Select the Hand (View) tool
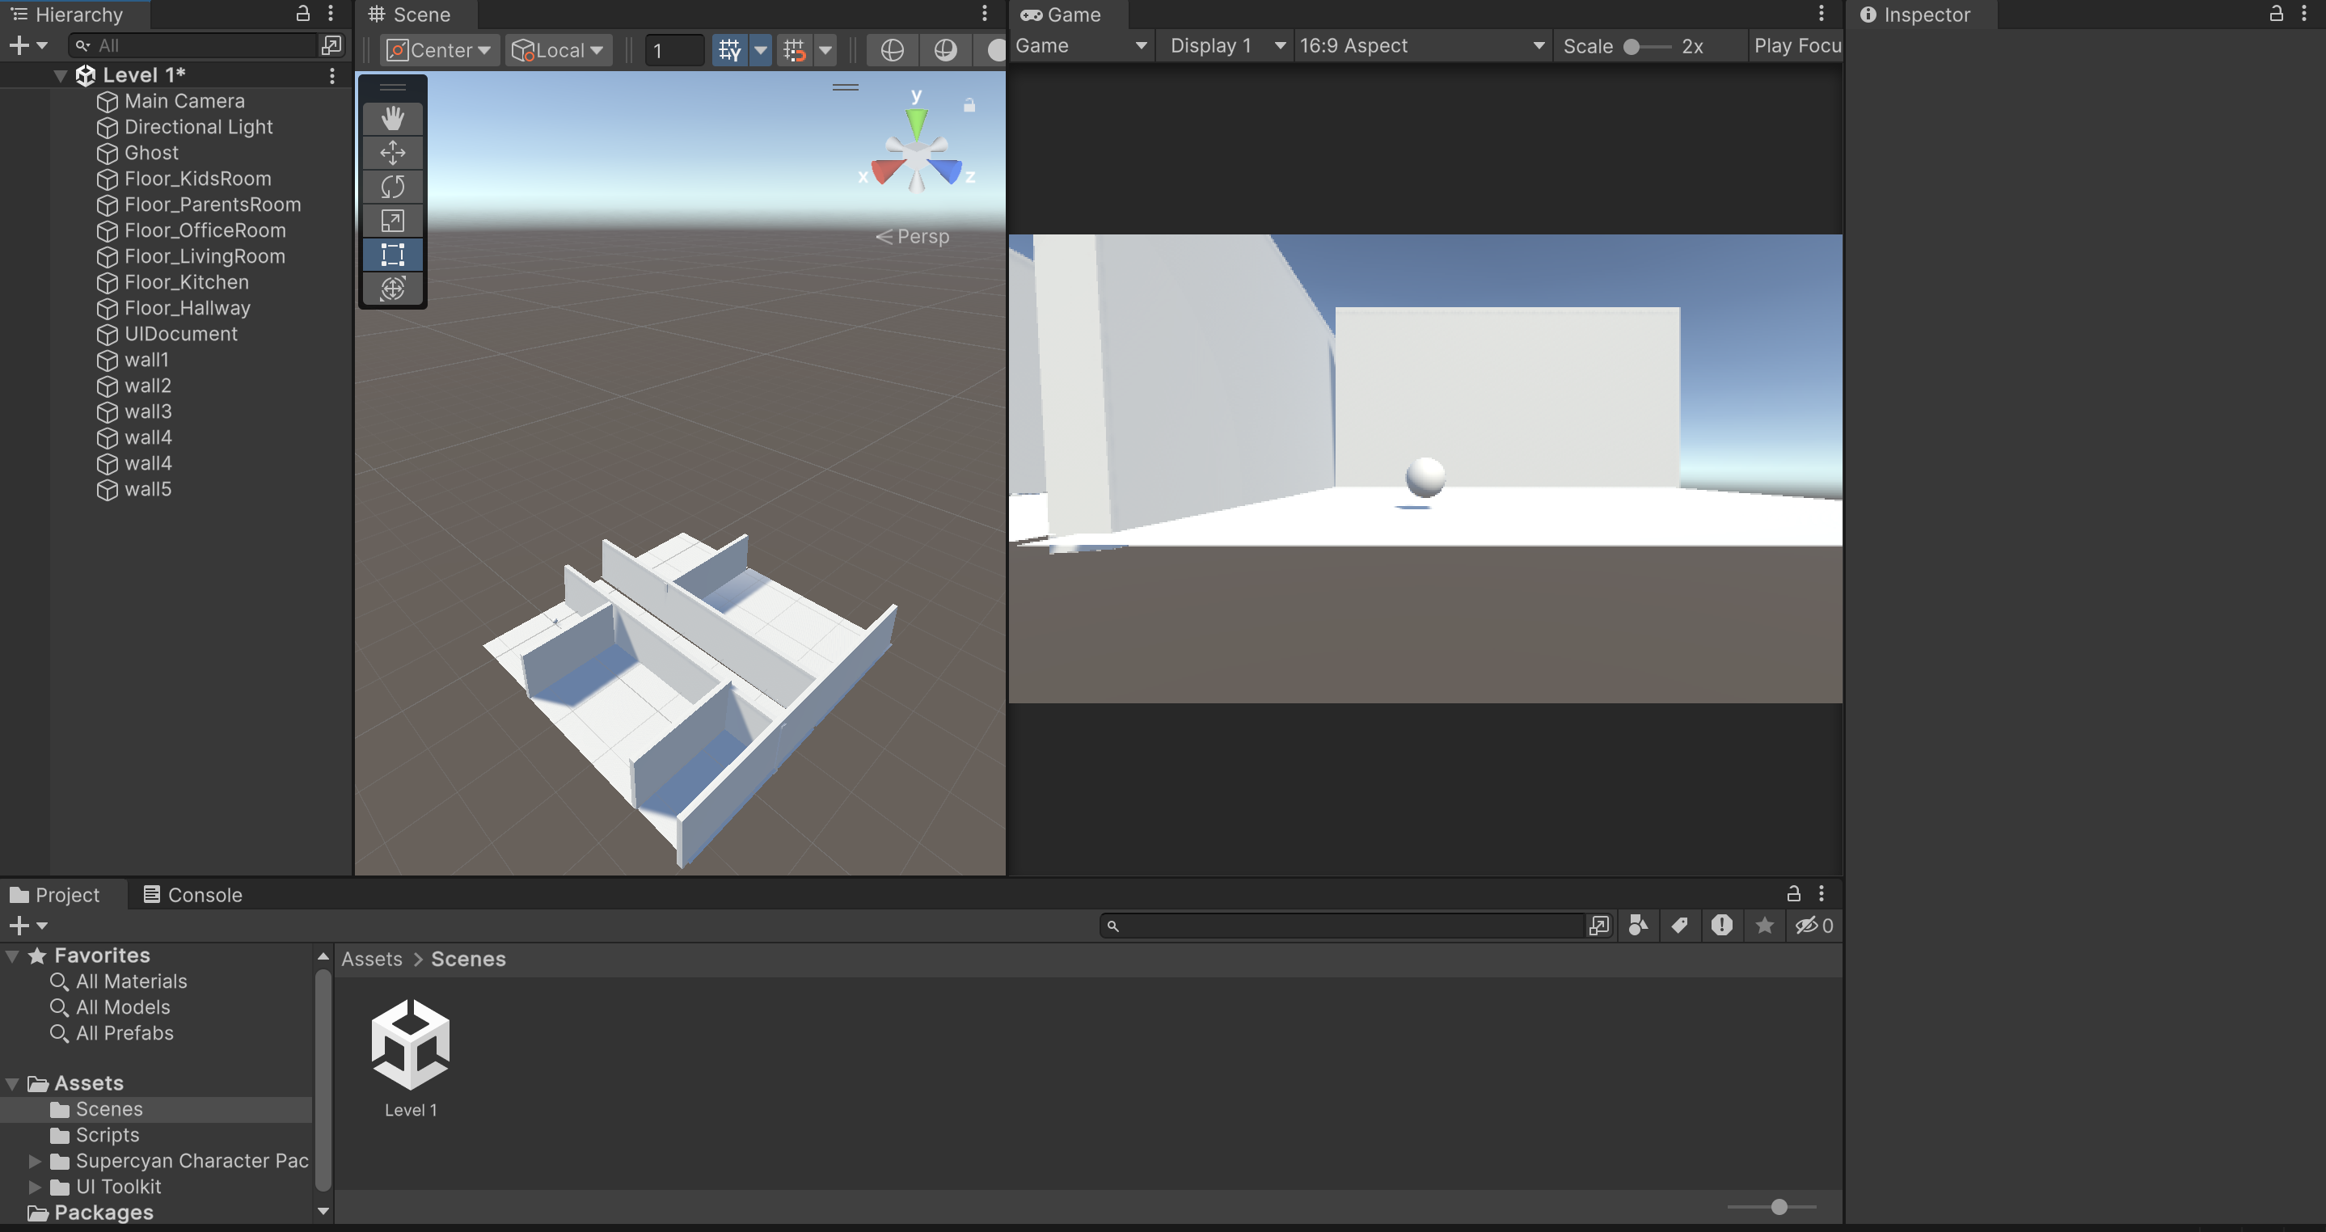This screenshot has height=1232, width=2326. (392, 118)
